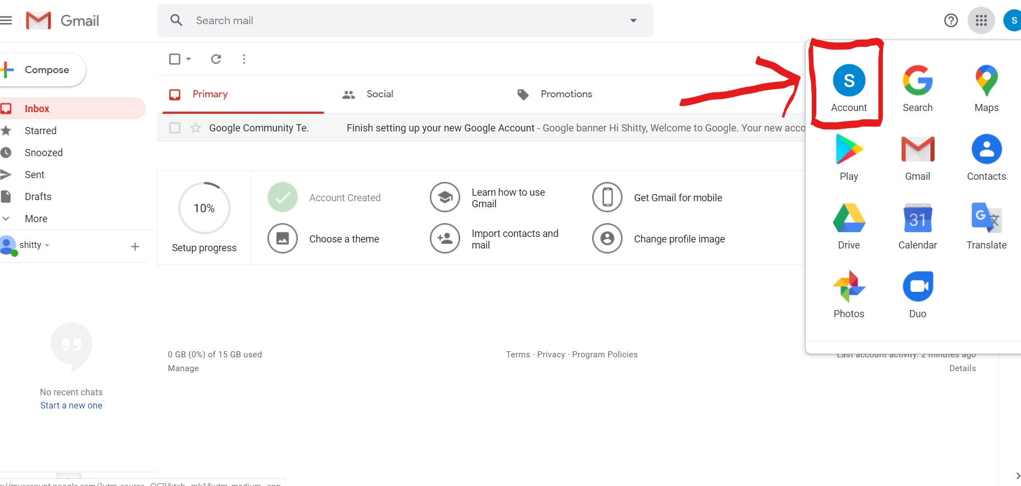Open Gmail from the apps panel

click(918, 157)
